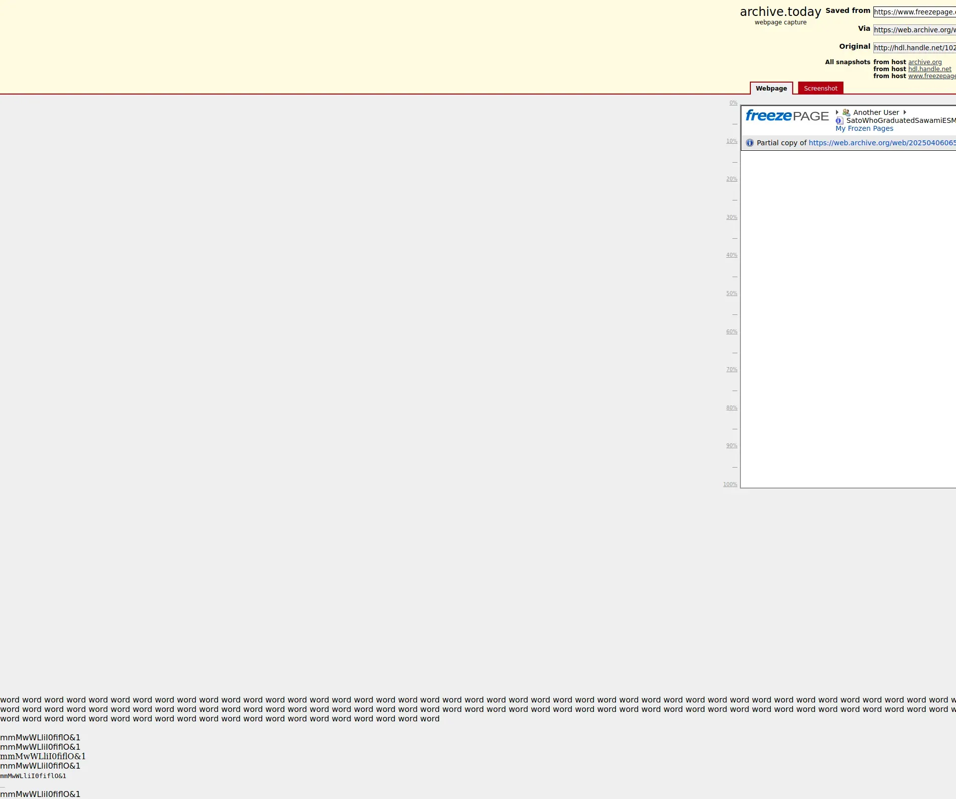Switch to the Screenshot tab
Viewport: 956px width, 799px height.
coord(820,89)
